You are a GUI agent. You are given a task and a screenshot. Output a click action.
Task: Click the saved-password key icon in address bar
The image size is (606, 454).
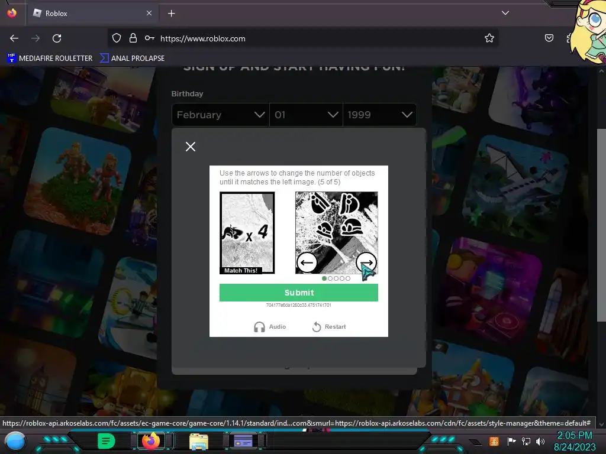150,38
